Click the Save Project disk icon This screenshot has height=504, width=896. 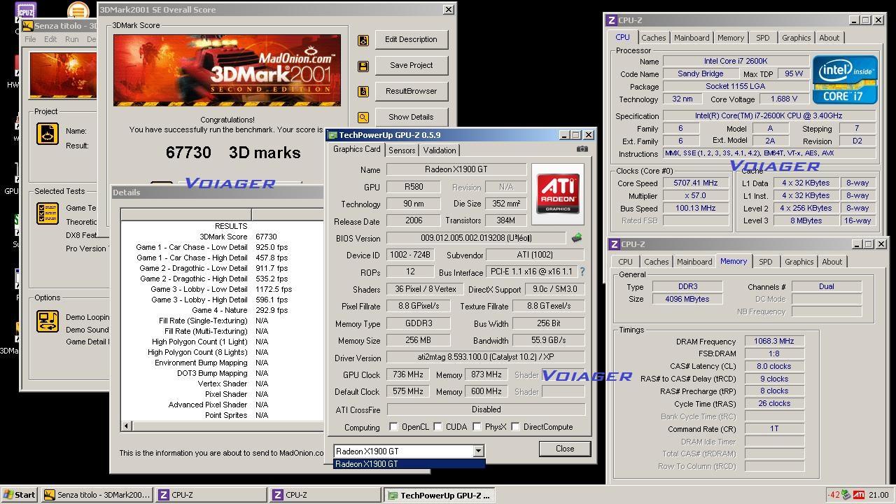click(363, 66)
